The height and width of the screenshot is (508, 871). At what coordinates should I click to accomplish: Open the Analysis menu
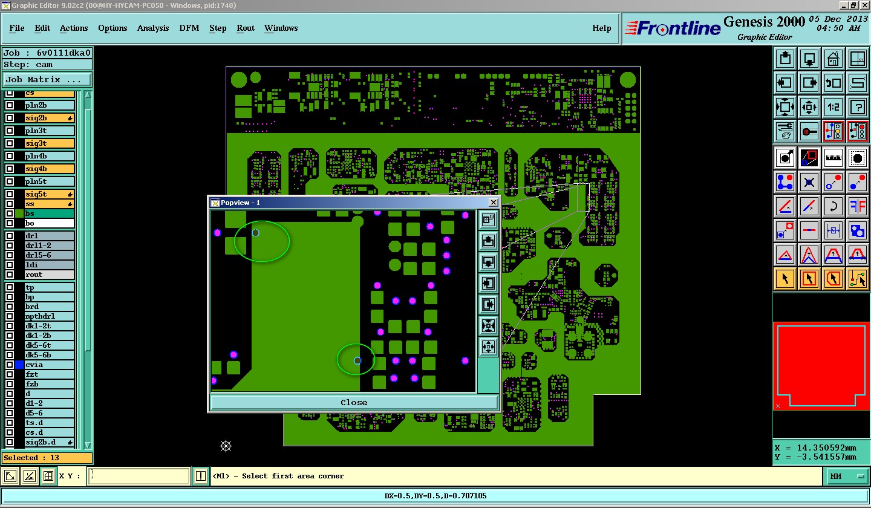(x=153, y=28)
